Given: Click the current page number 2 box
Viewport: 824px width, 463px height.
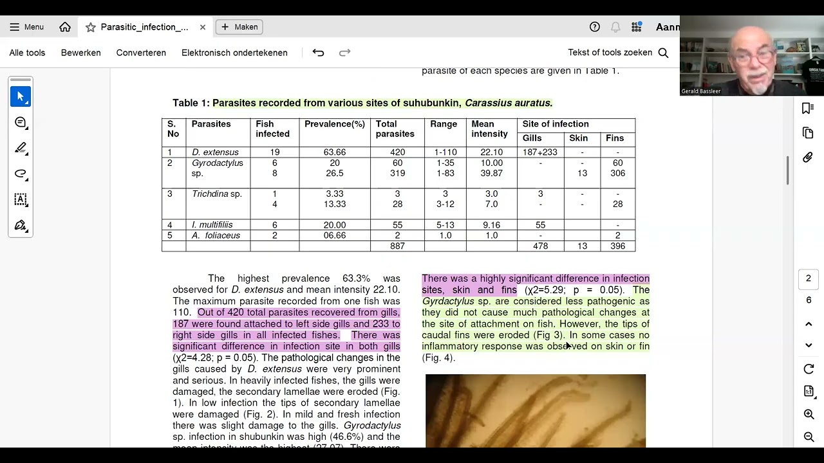Looking at the screenshot, I should click(x=809, y=278).
